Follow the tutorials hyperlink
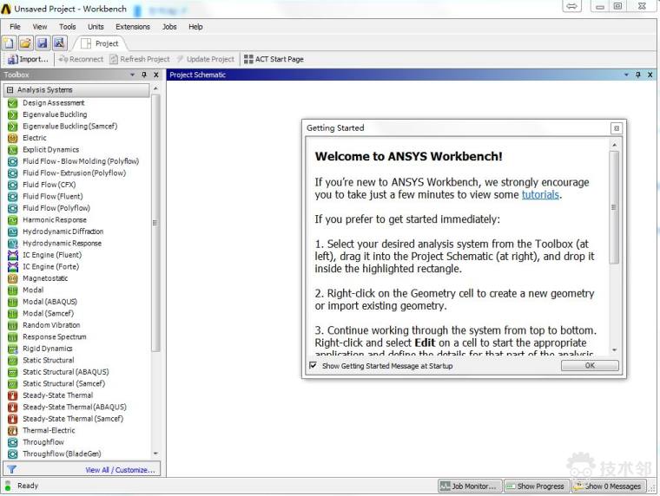 tap(540, 195)
